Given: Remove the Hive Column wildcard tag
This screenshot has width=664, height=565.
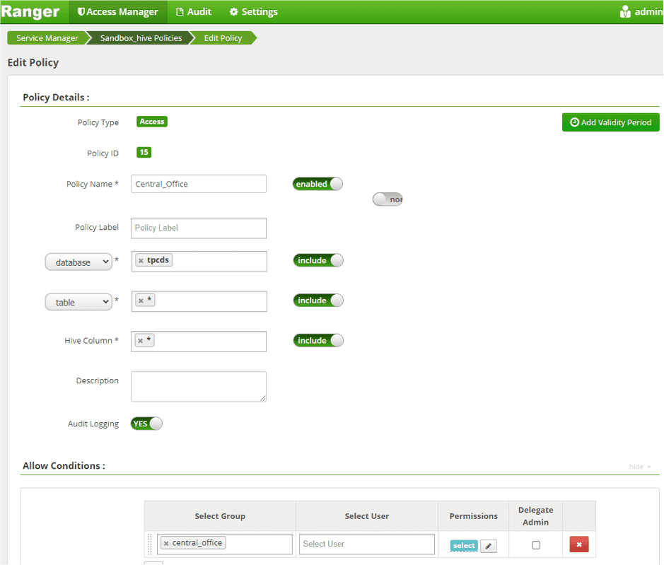Looking at the screenshot, I should (141, 340).
